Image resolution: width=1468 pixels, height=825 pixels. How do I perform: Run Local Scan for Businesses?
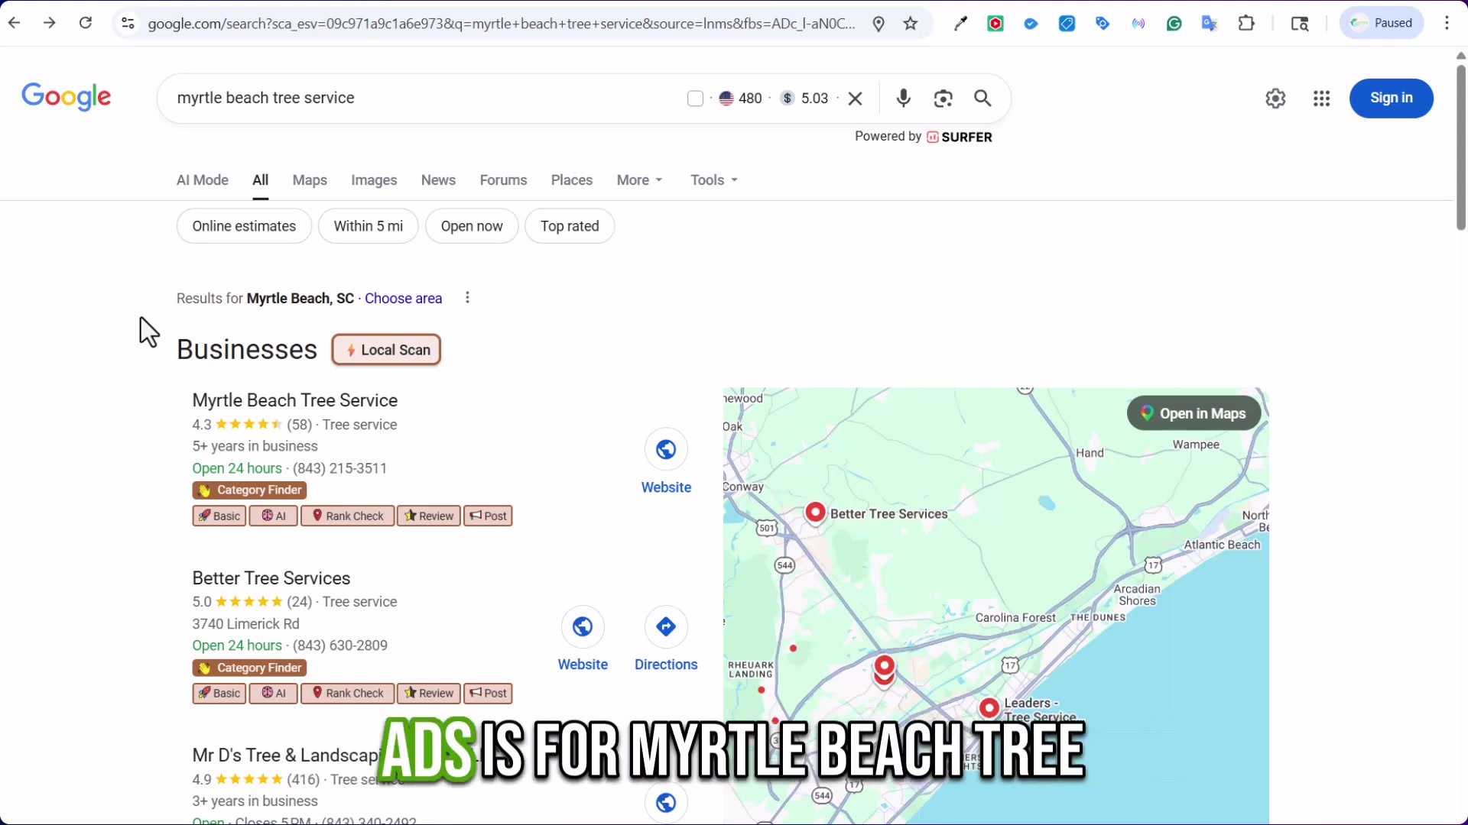386,350
